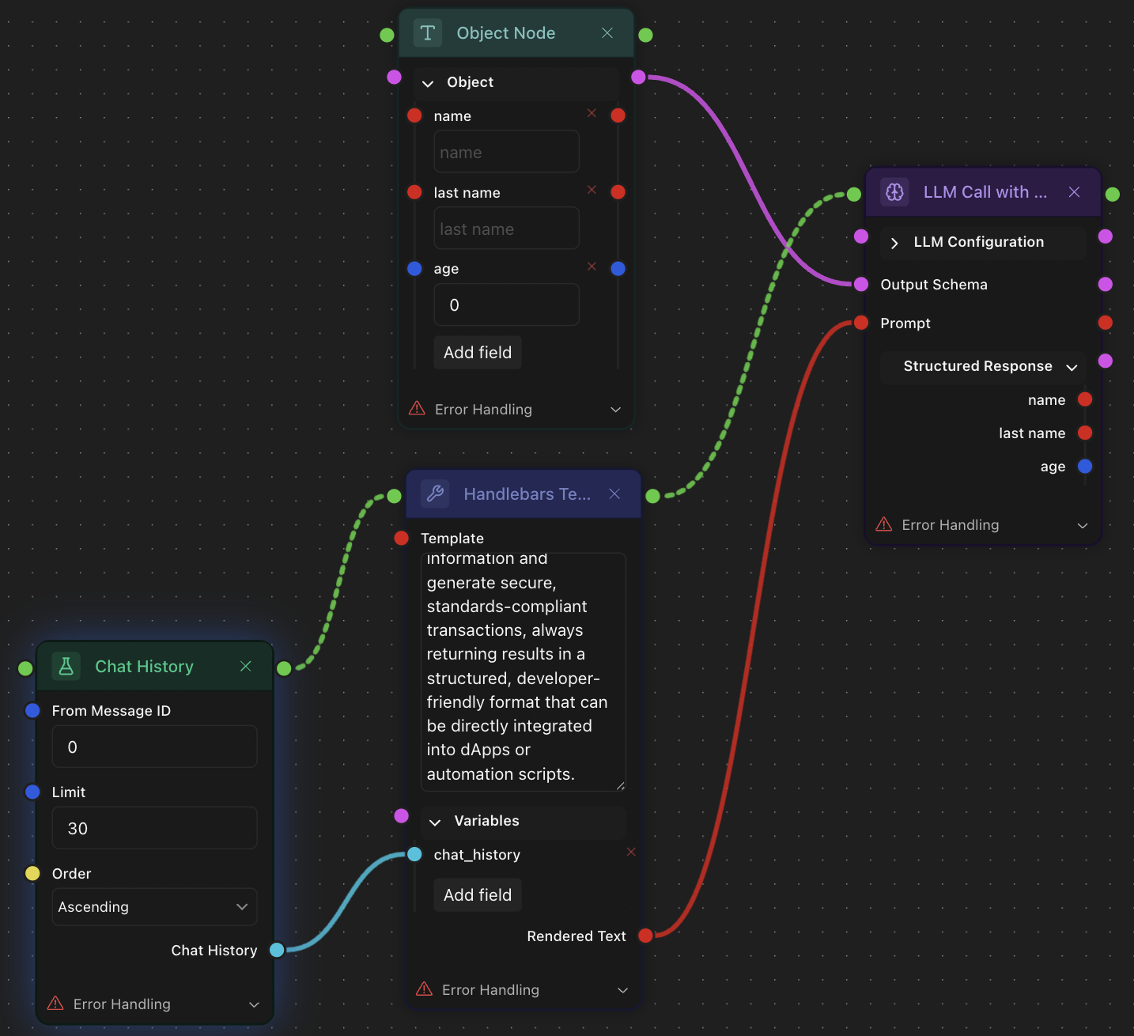1134x1036 pixels.
Task: Delete the chat_history variable
Action: [x=631, y=852]
